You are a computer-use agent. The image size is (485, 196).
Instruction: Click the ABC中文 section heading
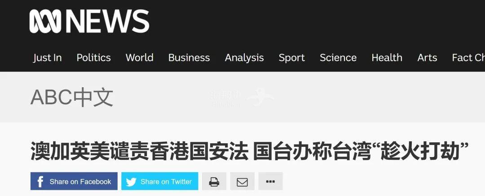click(x=72, y=98)
